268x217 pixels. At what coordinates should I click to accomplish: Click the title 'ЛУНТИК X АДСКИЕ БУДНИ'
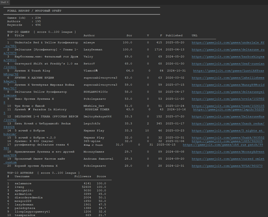point(34,77)
